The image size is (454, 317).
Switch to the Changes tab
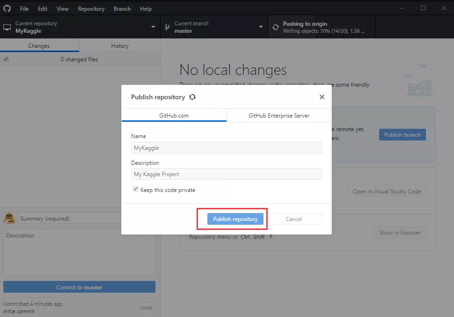pyautogui.click(x=39, y=46)
